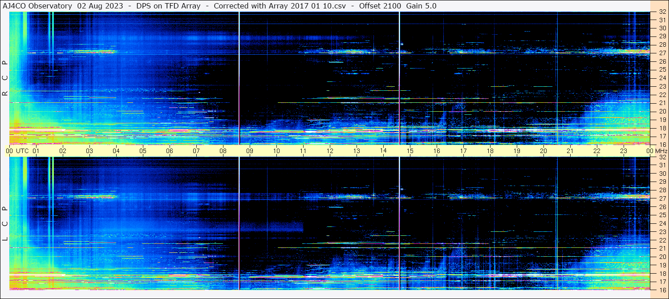Select the 20 hour label on time axis
This screenshot has width=669, height=299.
tap(543, 151)
